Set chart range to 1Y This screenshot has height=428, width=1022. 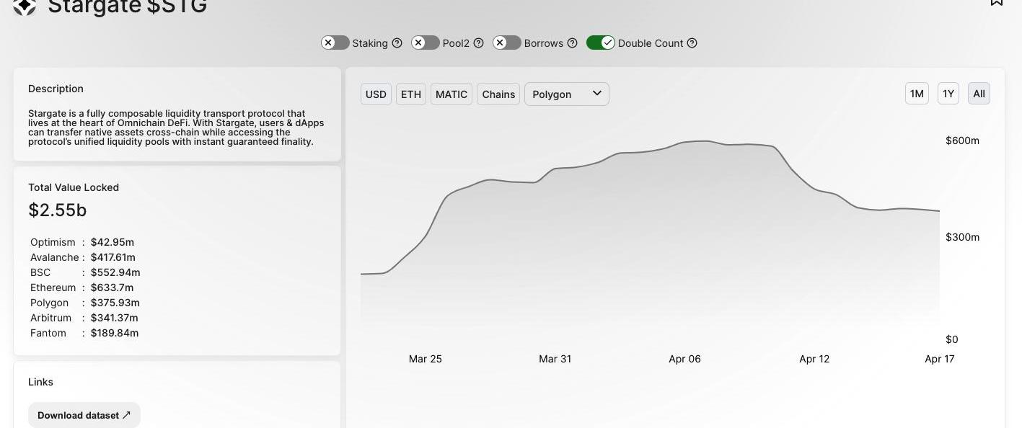point(948,94)
